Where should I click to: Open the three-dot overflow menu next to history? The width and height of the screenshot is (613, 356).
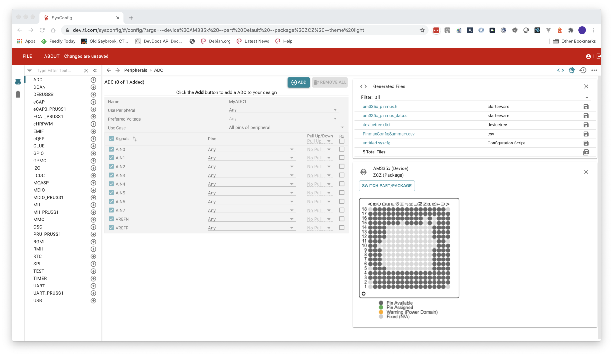pos(594,70)
